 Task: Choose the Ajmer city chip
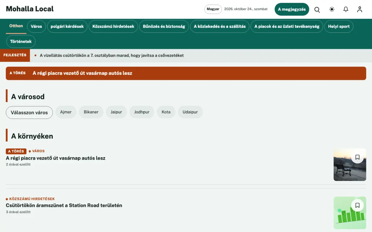(x=66, y=112)
